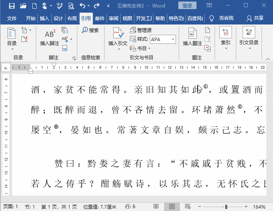This screenshot has height=211, width=273.
Task: Switch to the Review (审阅) tab
Action: click(x=114, y=18)
